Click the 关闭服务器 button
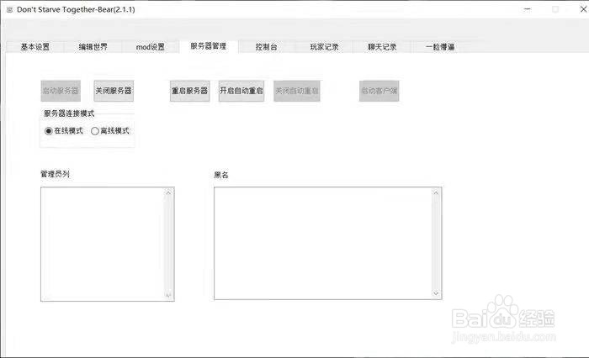The image size is (589, 358). click(x=114, y=91)
